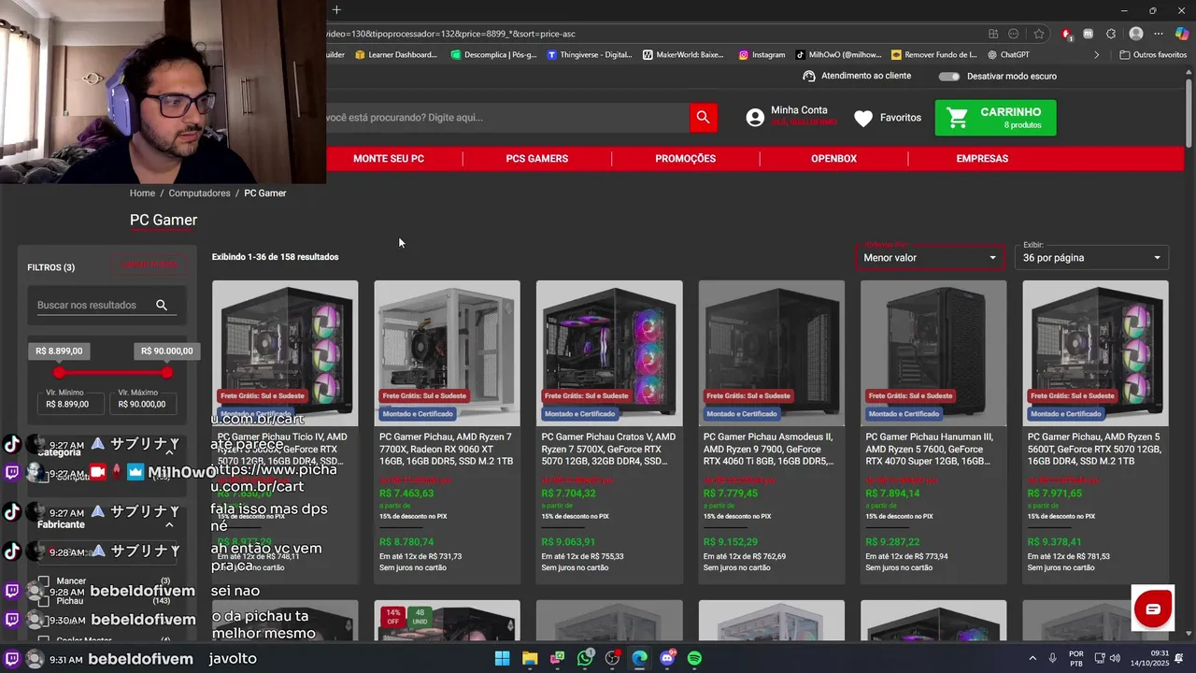Click the red search magnifier button
Image resolution: width=1196 pixels, height=673 pixels.
point(704,117)
